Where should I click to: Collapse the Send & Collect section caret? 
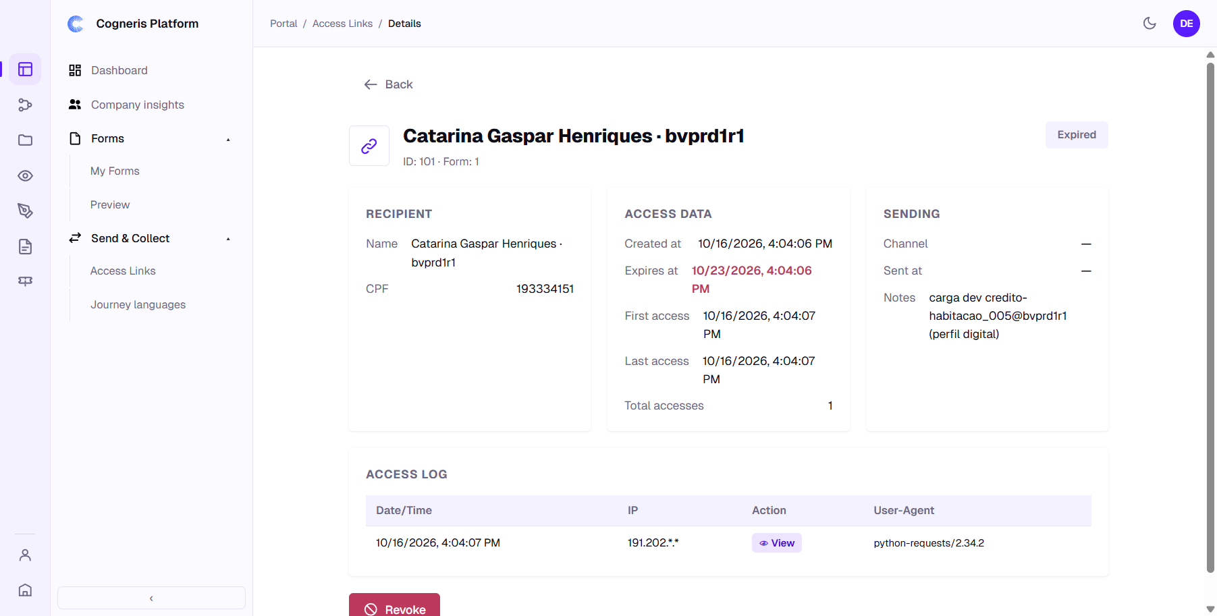tap(228, 239)
